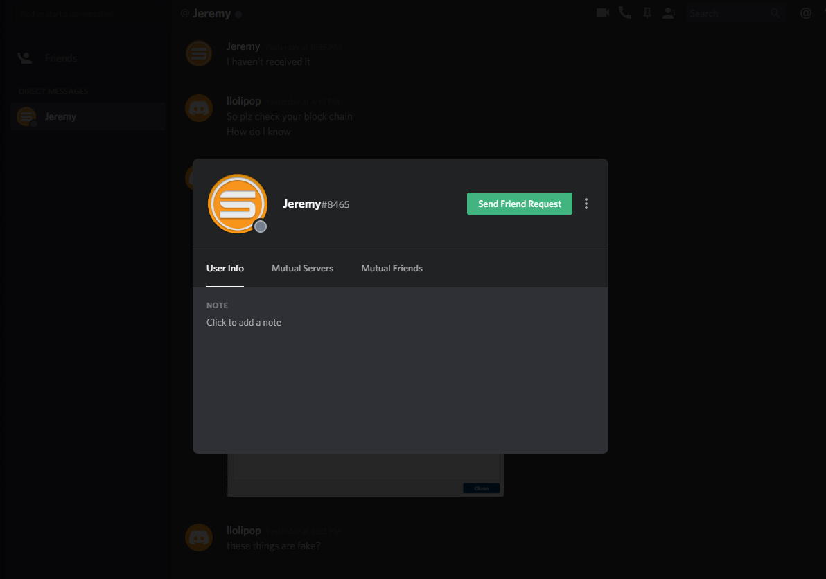Add friends to DM icon
Image resolution: width=826 pixels, height=579 pixels.
tap(669, 13)
